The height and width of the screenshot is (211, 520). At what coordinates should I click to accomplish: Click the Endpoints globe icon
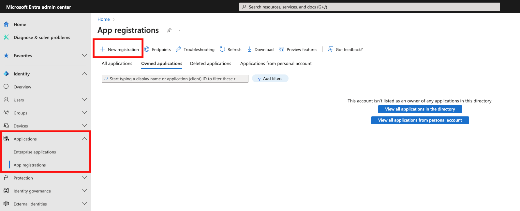(147, 49)
